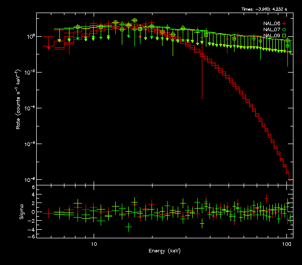302x265 pixels.
Task: Select the NAI_07 legend label
Action: coord(272,30)
